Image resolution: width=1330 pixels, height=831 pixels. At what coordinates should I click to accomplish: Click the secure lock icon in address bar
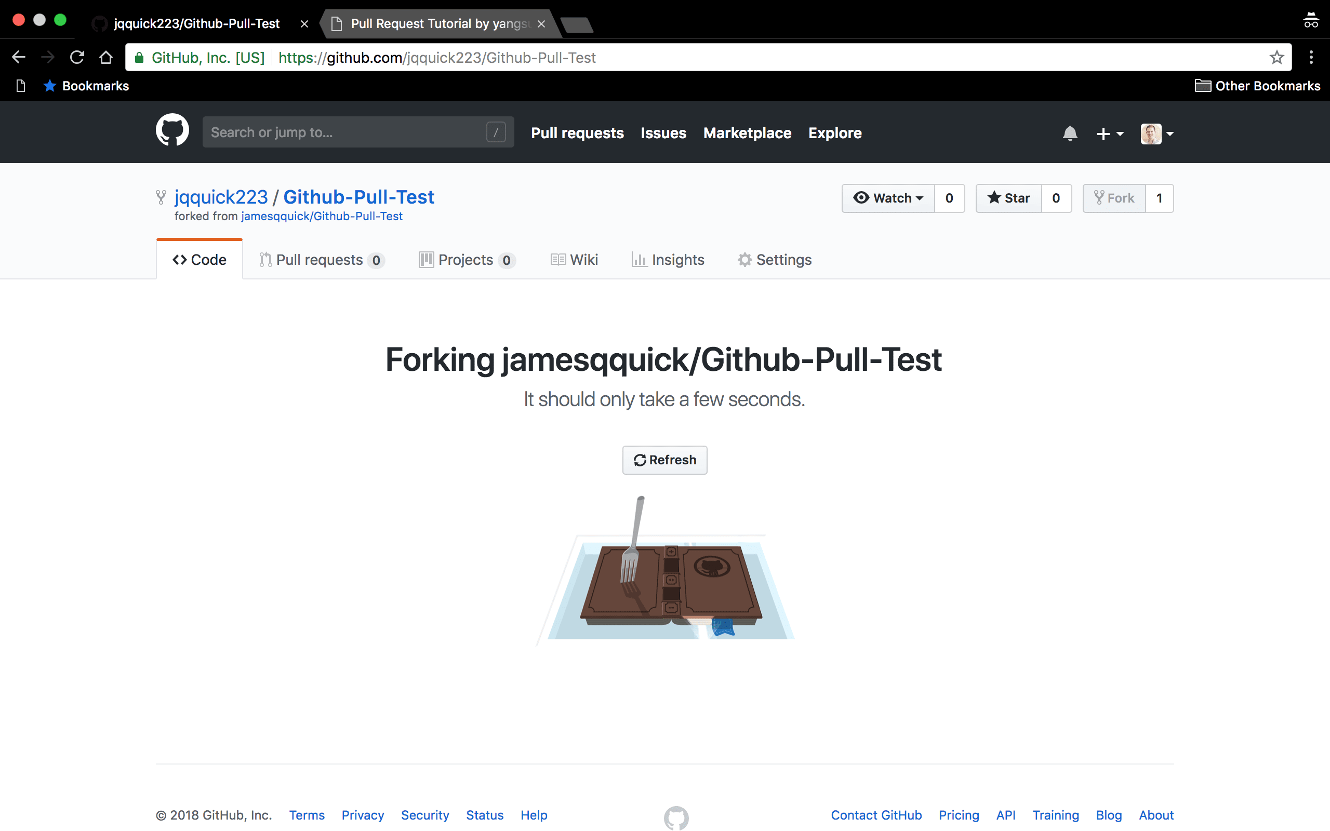[140, 57]
